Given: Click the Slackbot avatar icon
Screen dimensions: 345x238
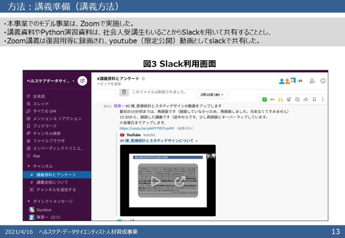Looking at the screenshot, I should point(32,210).
